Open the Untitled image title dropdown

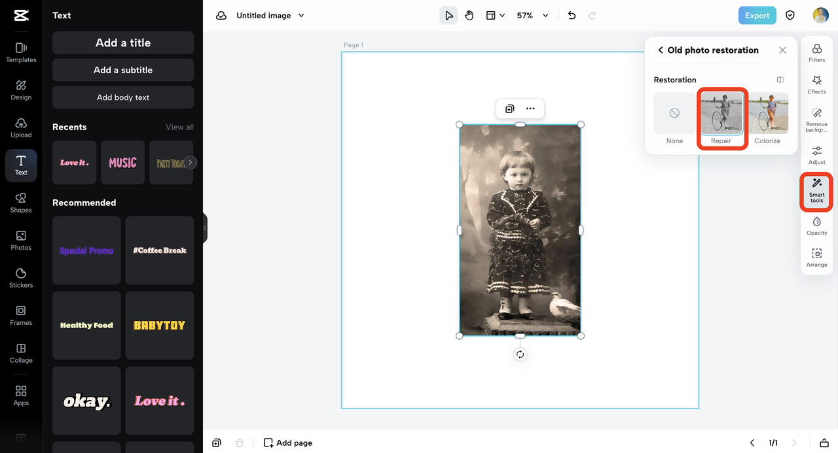pos(270,16)
